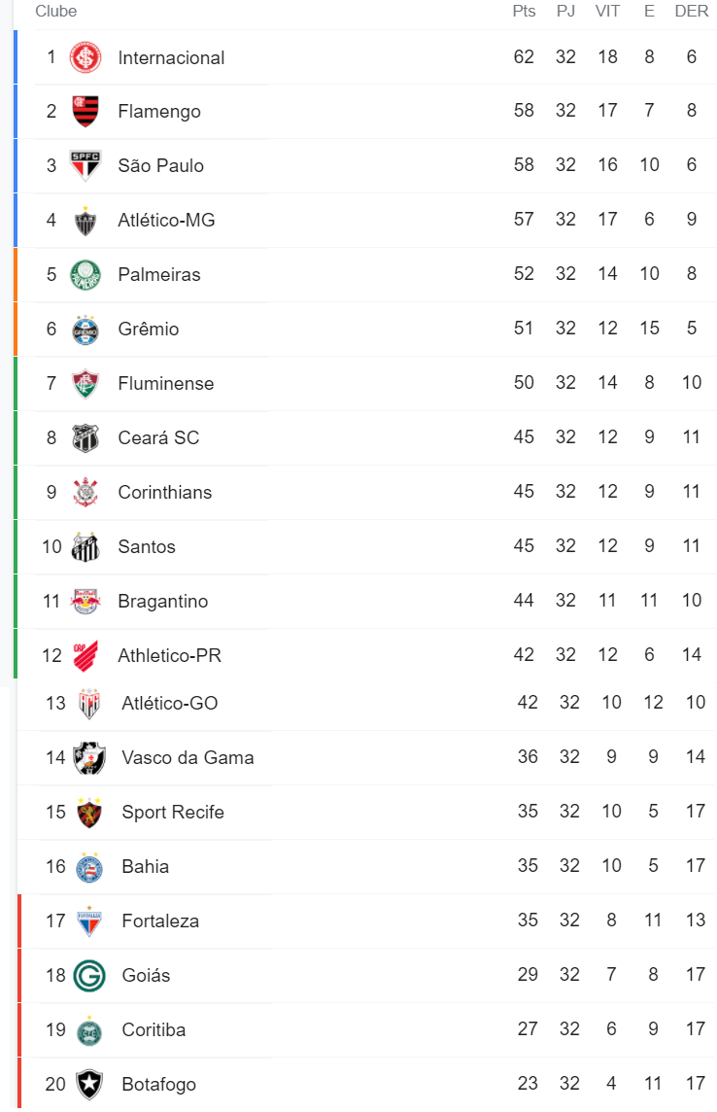This screenshot has width=717, height=1112.
Task: Open the Sport Recife team name
Action: [173, 812]
